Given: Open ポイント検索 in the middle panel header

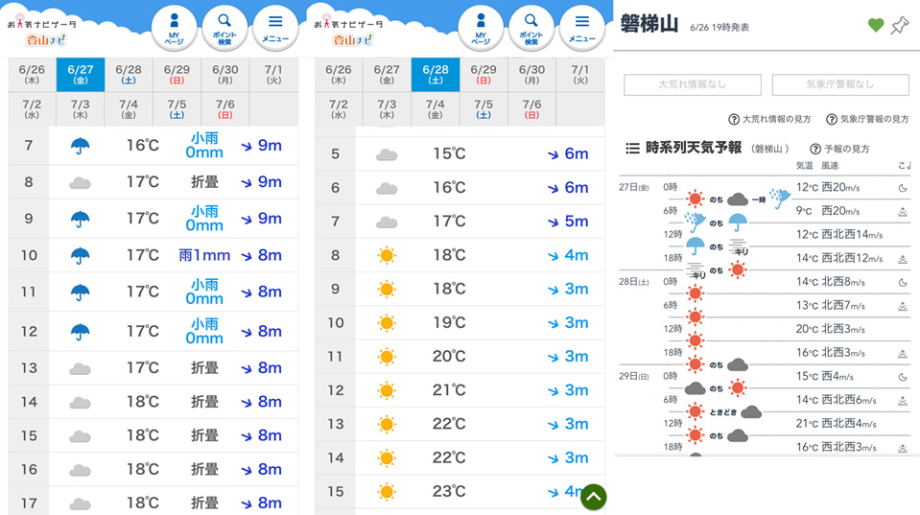Looking at the screenshot, I should pyautogui.click(x=531, y=29).
